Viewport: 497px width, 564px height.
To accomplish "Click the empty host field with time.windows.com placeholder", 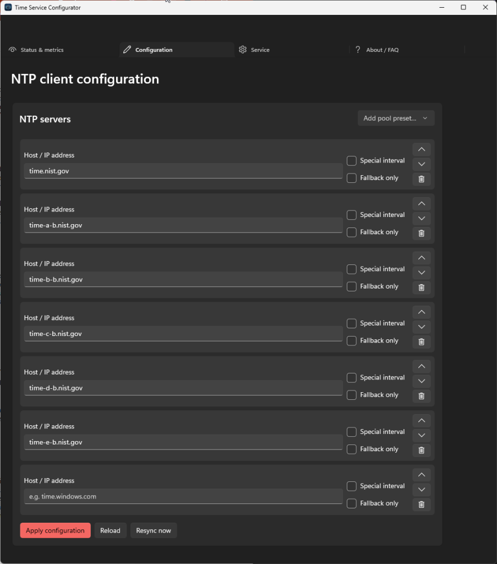I will [183, 496].
